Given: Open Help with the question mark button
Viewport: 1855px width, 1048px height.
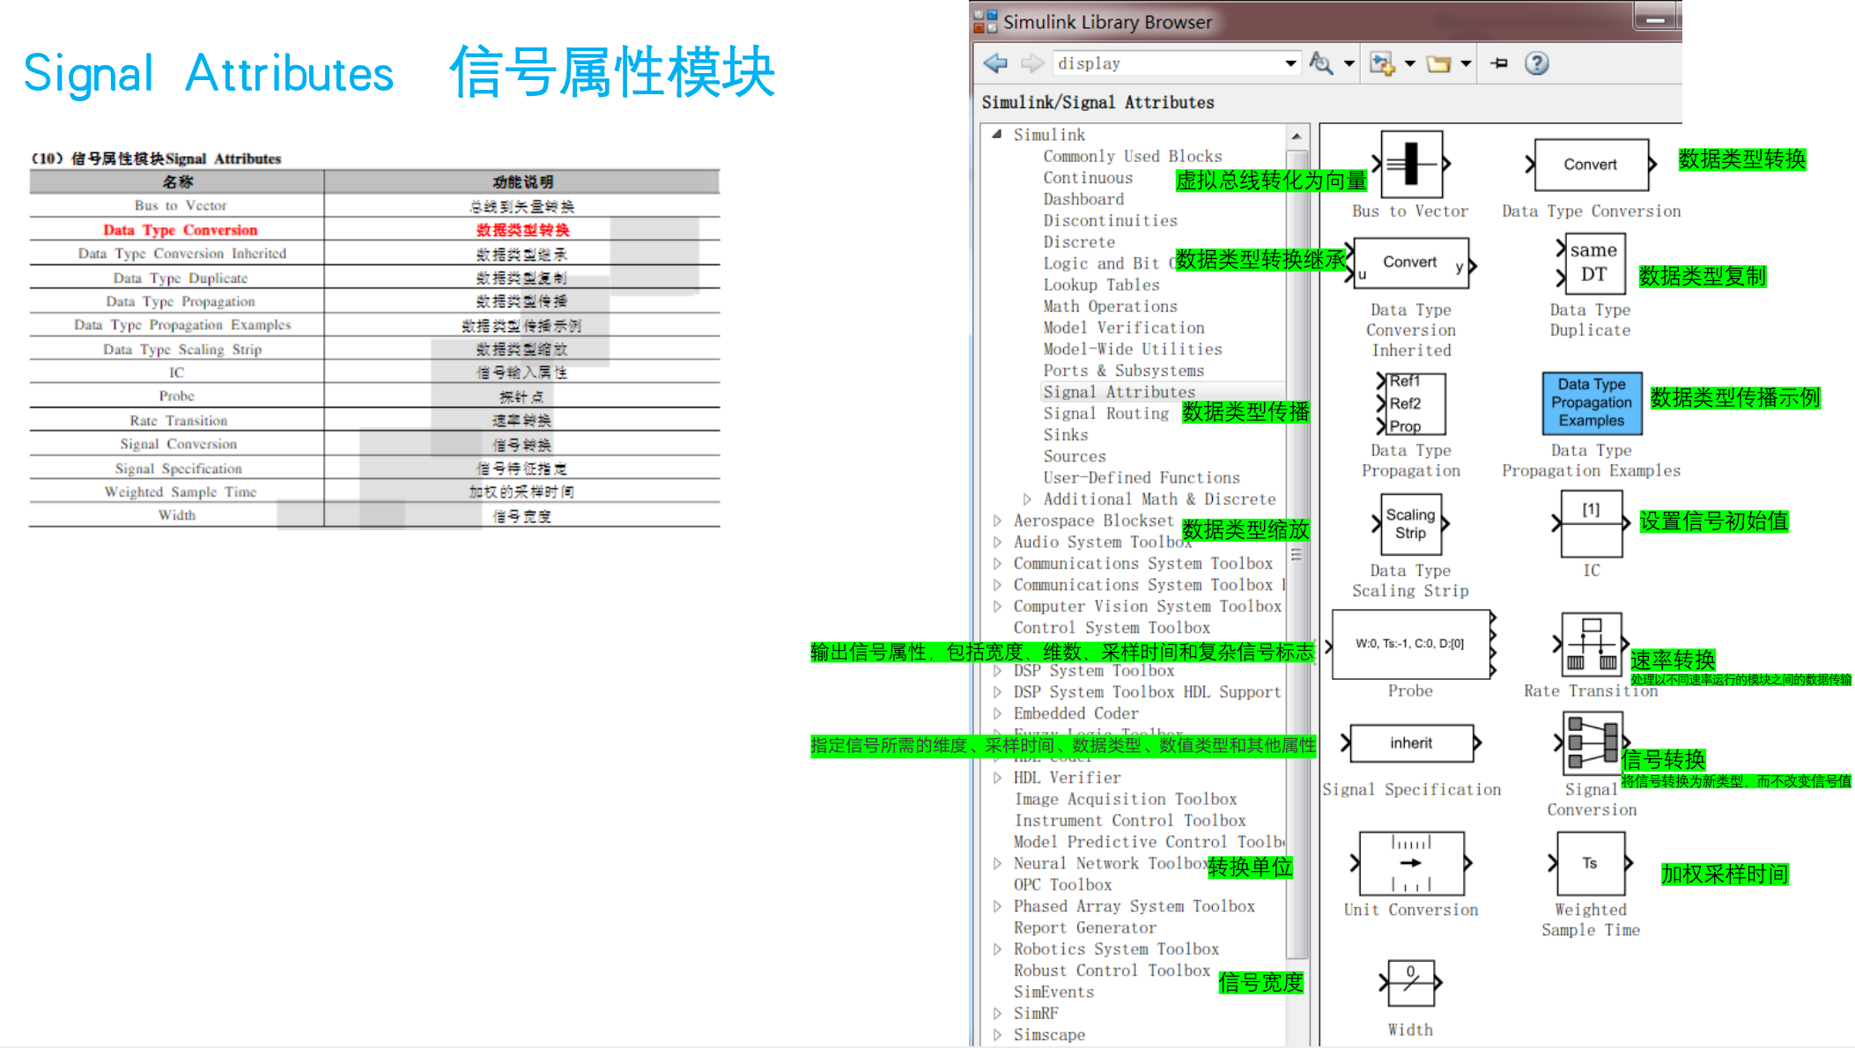Looking at the screenshot, I should (x=1536, y=63).
